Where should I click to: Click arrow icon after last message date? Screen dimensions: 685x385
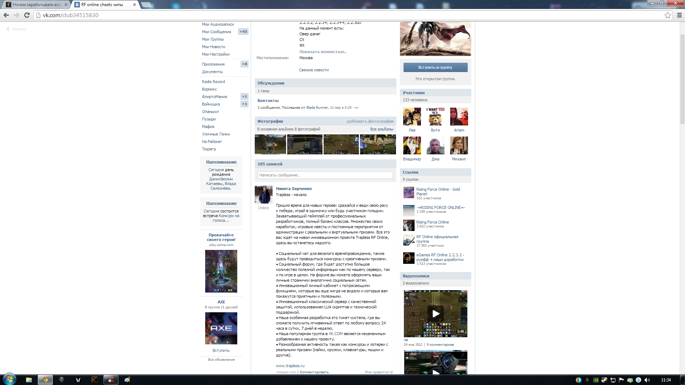[x=356, y=108]
